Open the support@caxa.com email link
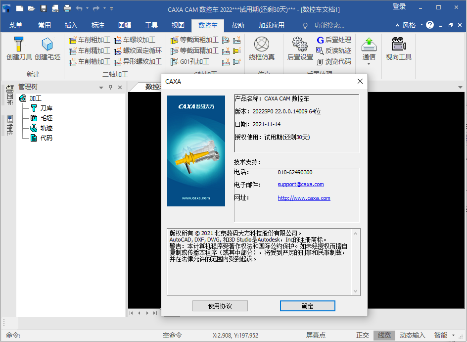Viewport: 467px width, 342px height. point(300,185)
